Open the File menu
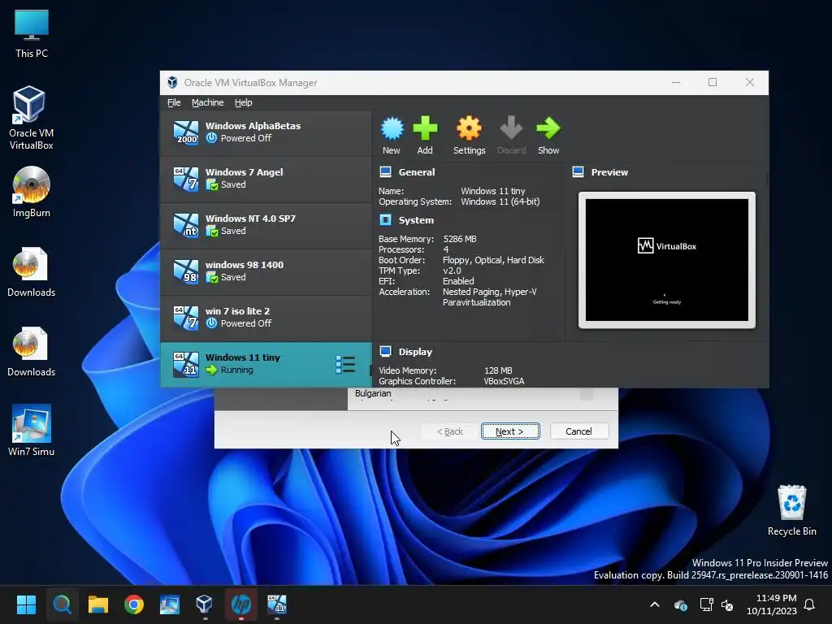 tap(174, 102)
